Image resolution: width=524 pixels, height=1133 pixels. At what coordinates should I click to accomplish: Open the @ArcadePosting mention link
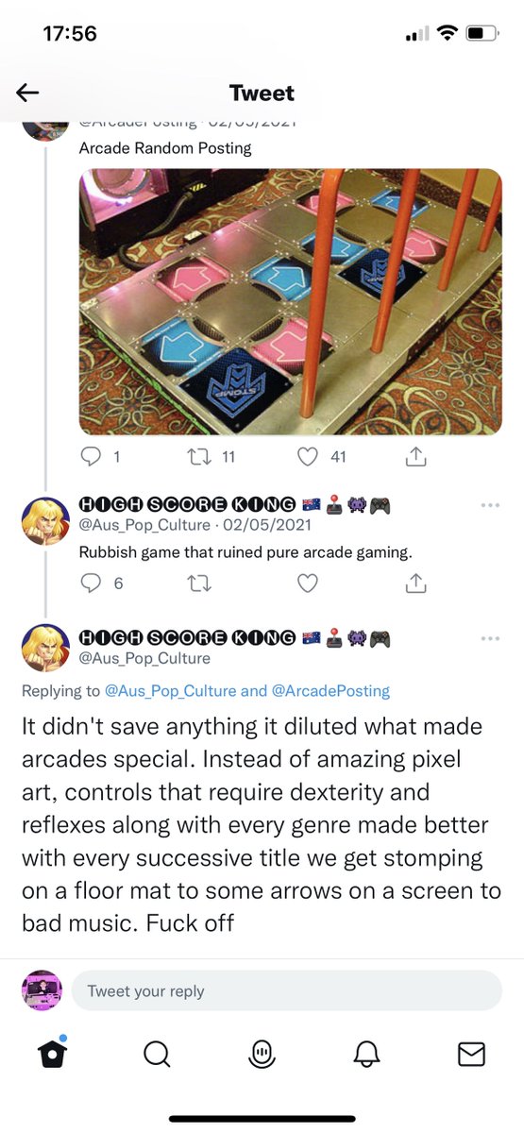click(330, 691)
